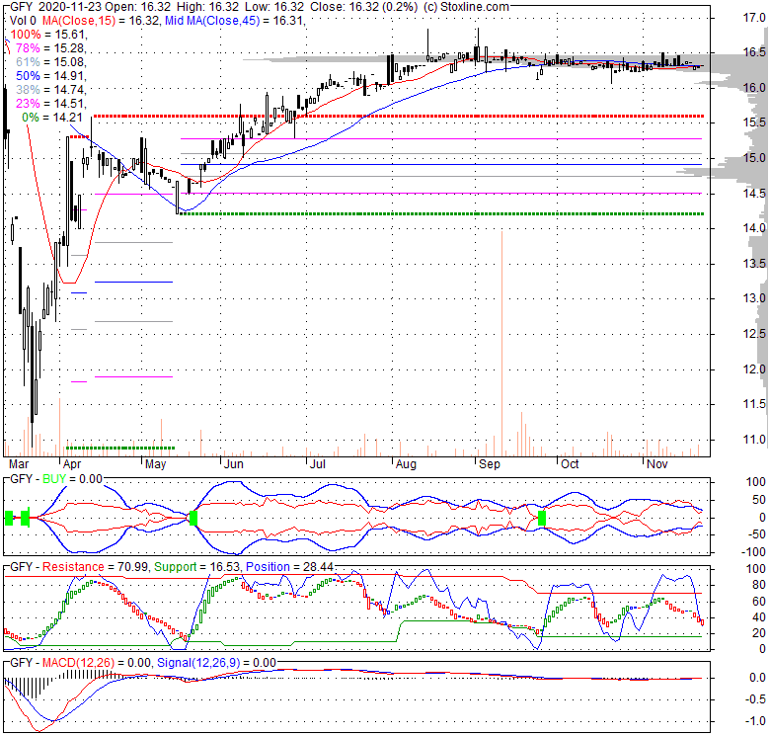This screenshot has width=770, height=736.
Task: Click the 15.0 price axis label
Action: point(754,158)
